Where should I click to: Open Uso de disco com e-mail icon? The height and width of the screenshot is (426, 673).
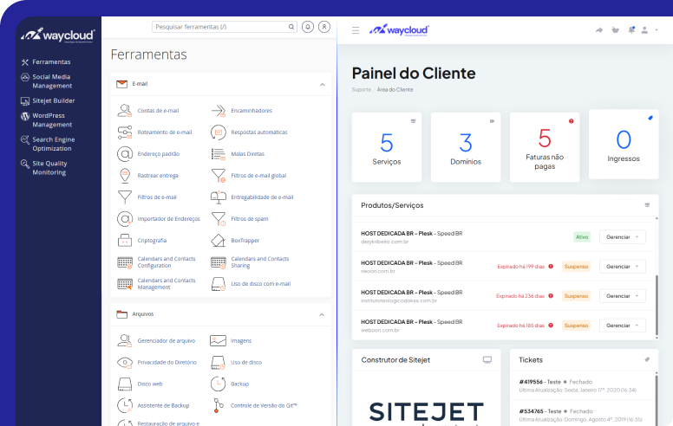point(218,284)
